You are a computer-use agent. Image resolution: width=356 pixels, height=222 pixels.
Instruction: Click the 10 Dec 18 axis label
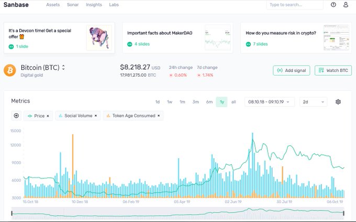(80, 202)
